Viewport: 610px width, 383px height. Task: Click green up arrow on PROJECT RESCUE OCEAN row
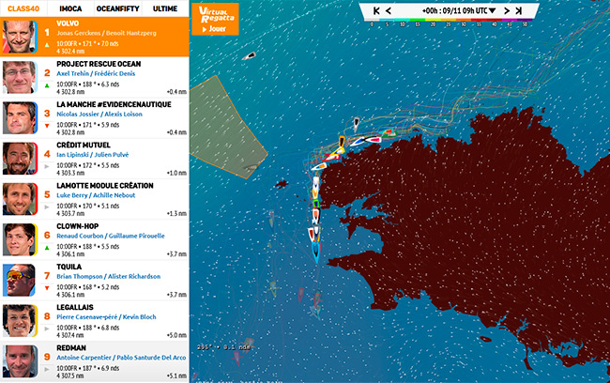[47, 85]
